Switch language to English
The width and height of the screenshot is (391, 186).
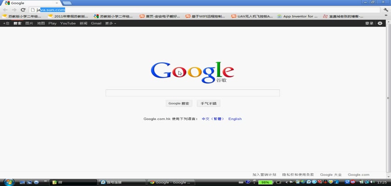235,119
